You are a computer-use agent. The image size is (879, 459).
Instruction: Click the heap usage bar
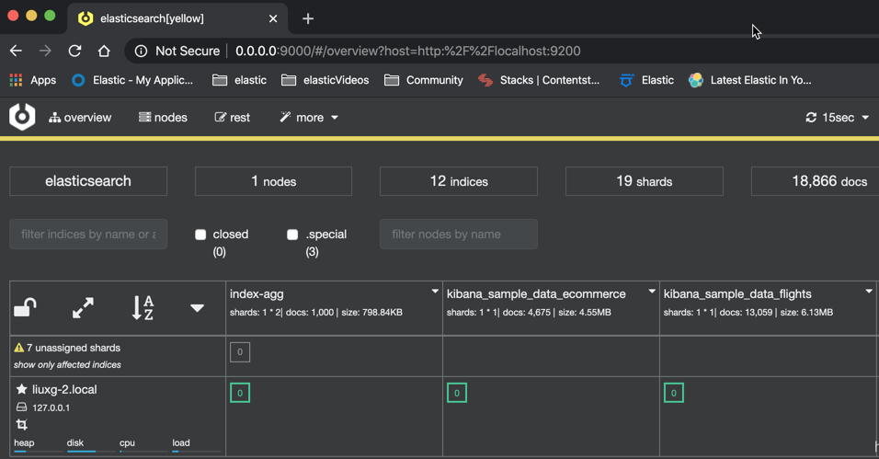pos(39,451)
